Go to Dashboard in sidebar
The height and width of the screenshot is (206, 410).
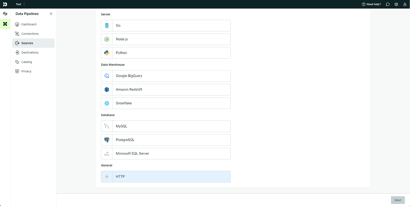click(33, 24)
